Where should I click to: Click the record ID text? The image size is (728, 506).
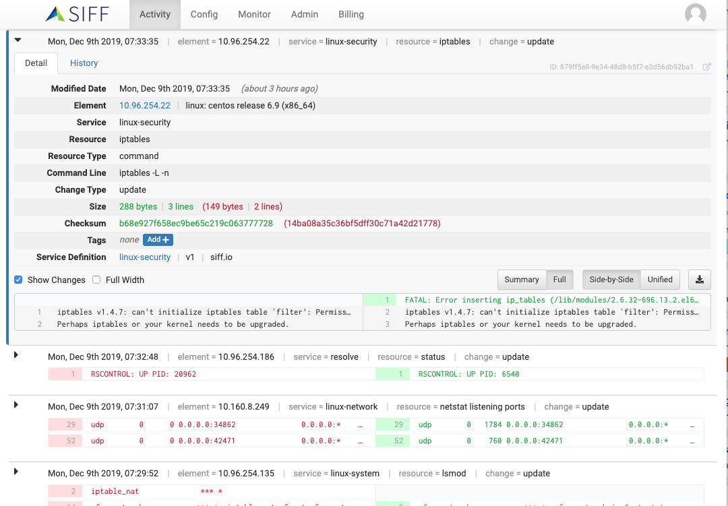(621, 67)
